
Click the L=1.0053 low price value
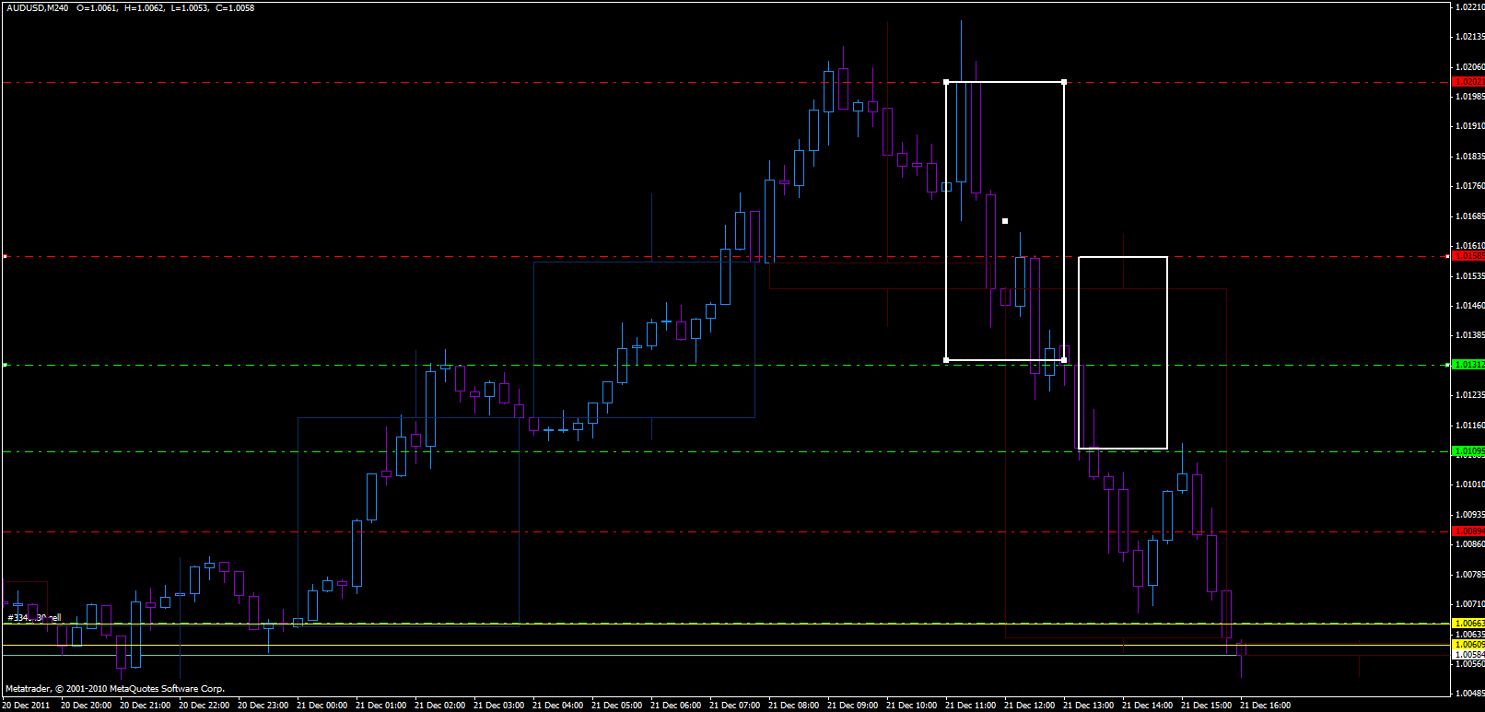(190, 8)
